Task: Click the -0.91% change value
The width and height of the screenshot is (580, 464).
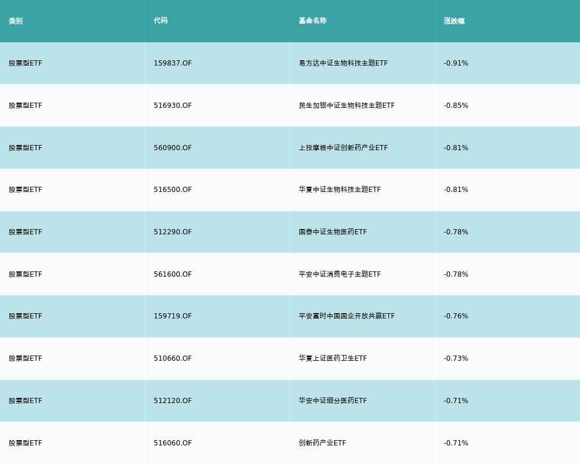Action: coord(456,63)
